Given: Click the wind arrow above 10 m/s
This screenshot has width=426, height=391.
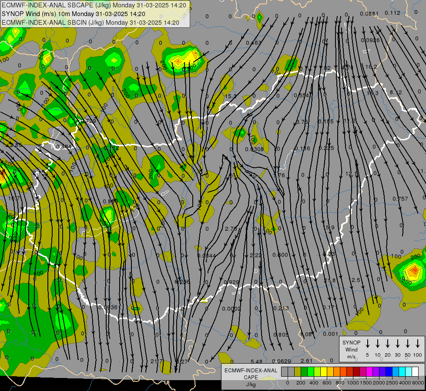Looking at the screenshot, I should pyautogui.click(x=378, y=344).
